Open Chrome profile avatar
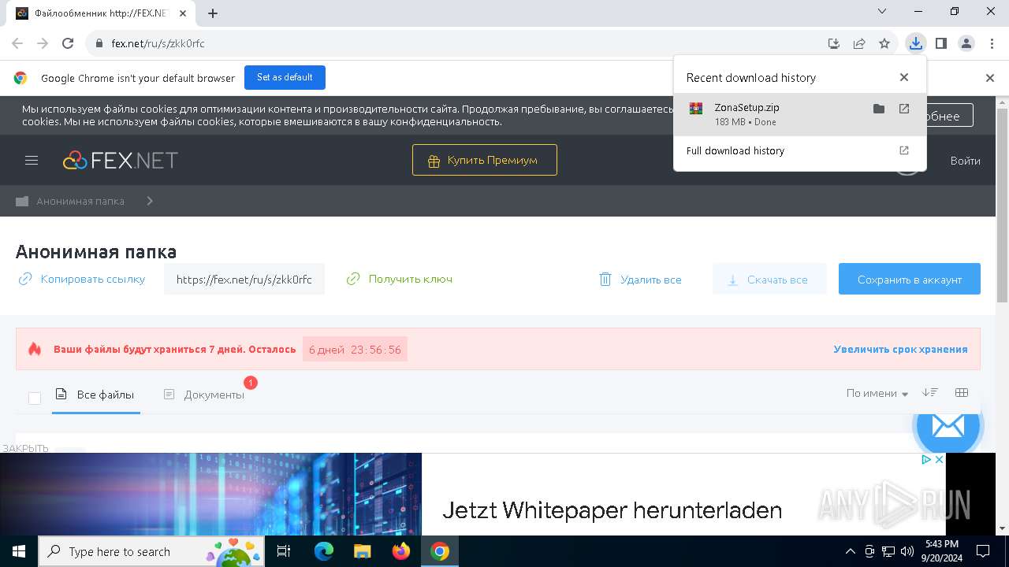The width and height of the screenshot is (1009, 567). (966, 43)
